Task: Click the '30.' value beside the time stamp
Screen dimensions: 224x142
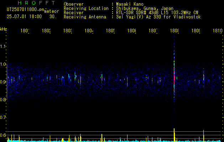Action: tap(53, 17)
